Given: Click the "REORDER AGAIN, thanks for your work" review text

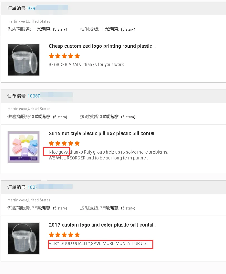Looking at the screenshot, I should tap(87, 65).
